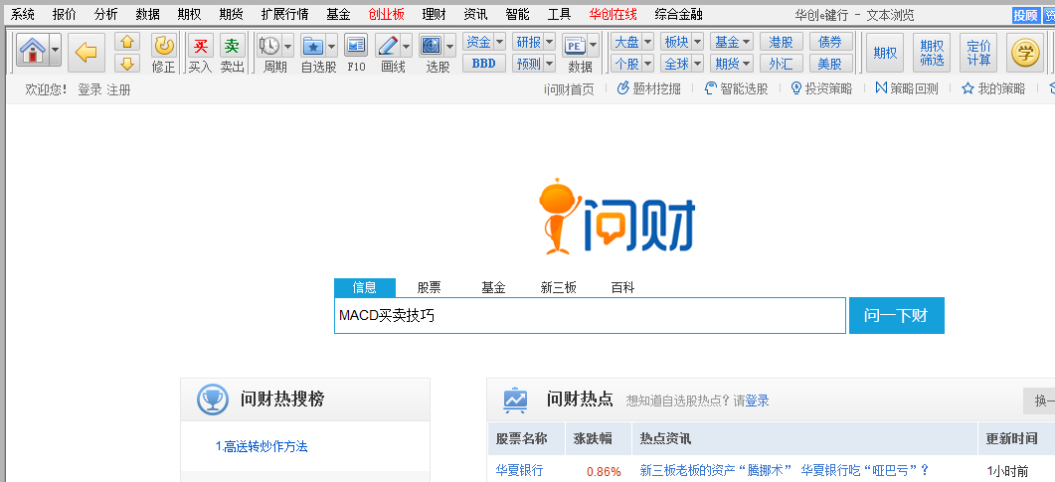Open the 周期 clock icon
Image resolution: width=1055 pixels, height=482 pixels.
(x=269, y=46)
